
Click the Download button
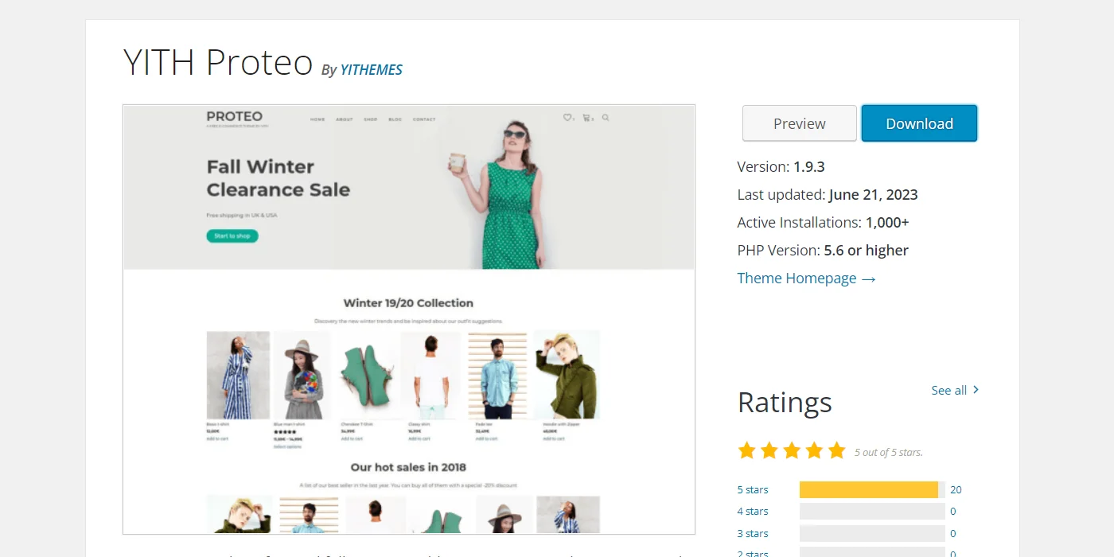(x=919, y=123)
